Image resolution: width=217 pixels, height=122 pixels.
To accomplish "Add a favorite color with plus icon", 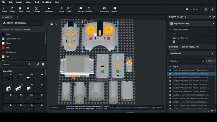I will [x=174, y=33].
